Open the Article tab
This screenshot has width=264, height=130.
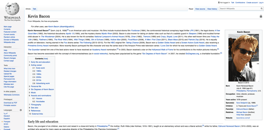[x=28, y=9]
